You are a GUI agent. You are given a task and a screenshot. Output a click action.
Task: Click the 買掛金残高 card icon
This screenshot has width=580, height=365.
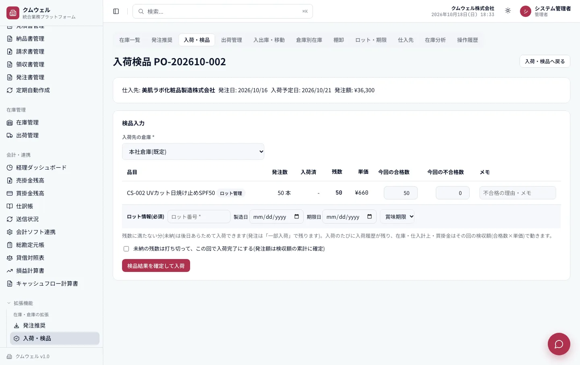tap(10, 193)
